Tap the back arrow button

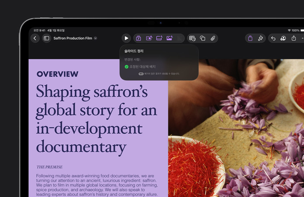point(35,38)
